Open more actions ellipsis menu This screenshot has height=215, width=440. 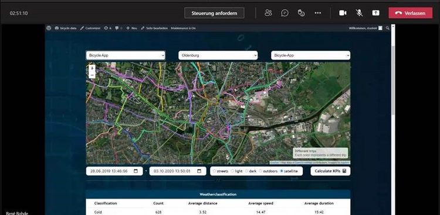coord(317,13)
